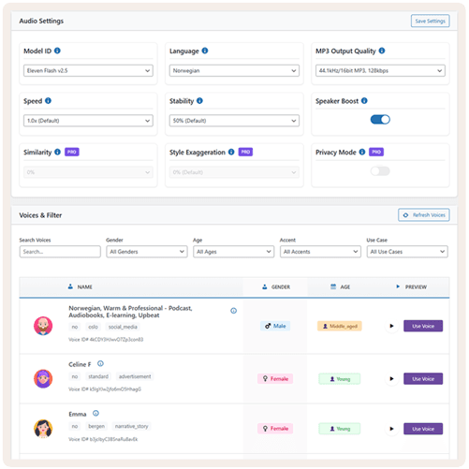Click the Refresh Voices button

pos(424,215)
